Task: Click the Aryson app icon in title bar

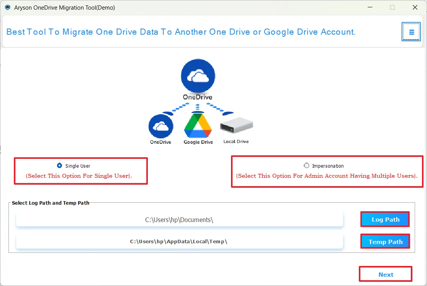Action: click(x=7, y=7)
